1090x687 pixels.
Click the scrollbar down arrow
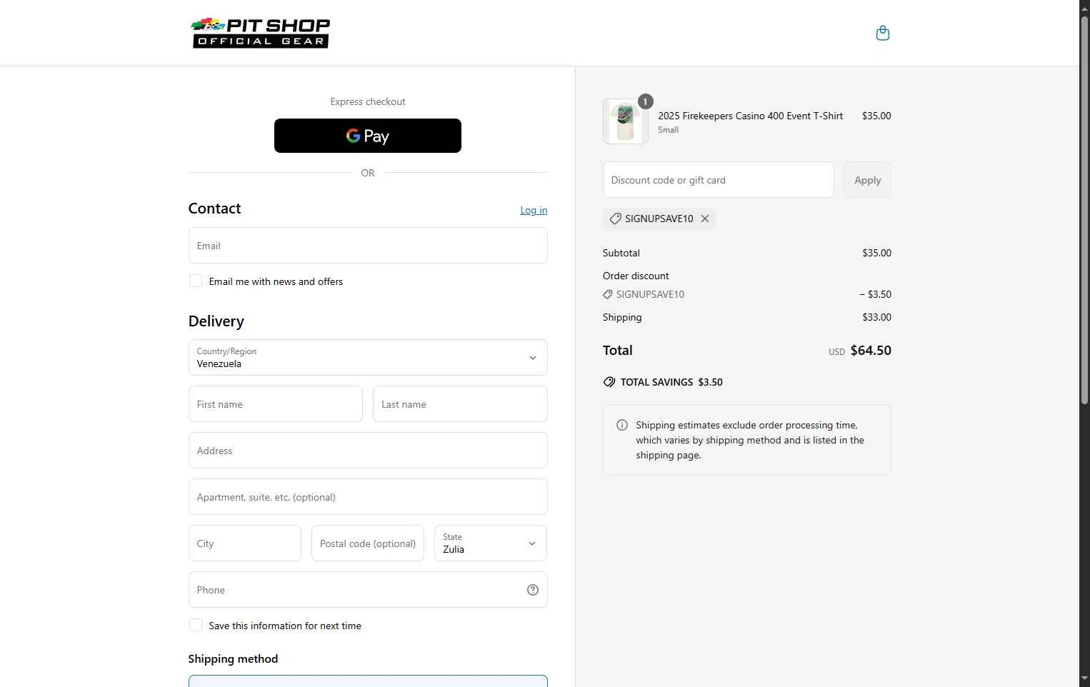1084,679
